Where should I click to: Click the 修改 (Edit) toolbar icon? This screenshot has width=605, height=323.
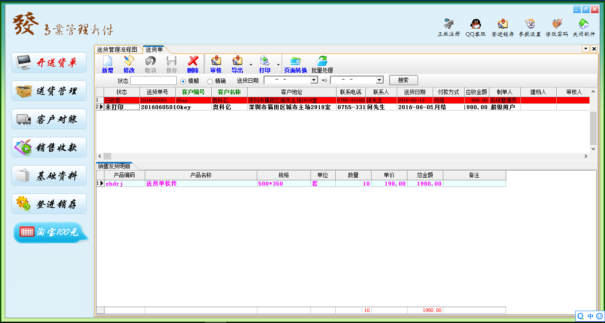[x=129, y=61]
